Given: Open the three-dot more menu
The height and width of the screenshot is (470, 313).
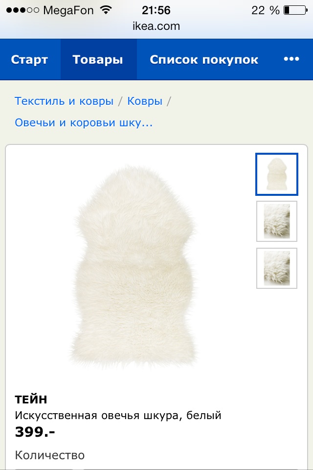Looking at the screenshot, I should [x=291, y=59].
